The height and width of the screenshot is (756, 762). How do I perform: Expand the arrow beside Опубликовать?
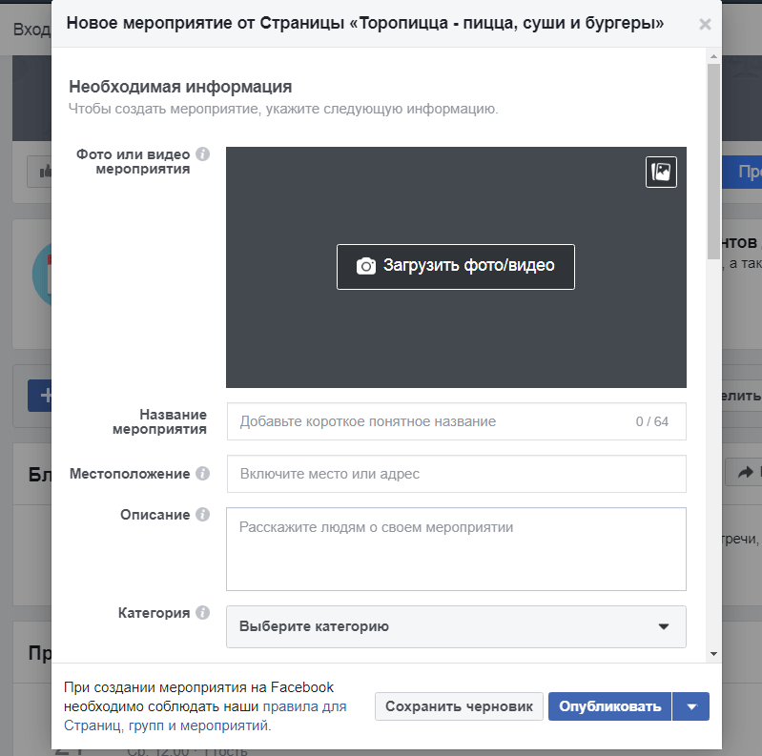tap(691, 706)
